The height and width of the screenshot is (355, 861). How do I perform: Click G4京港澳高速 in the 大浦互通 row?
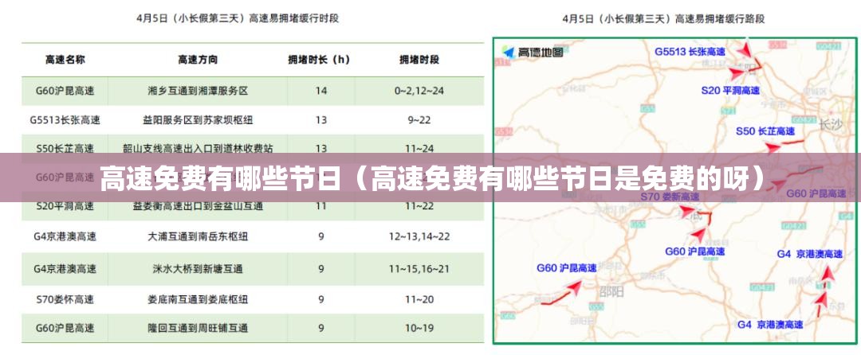(x=65, y=236)
